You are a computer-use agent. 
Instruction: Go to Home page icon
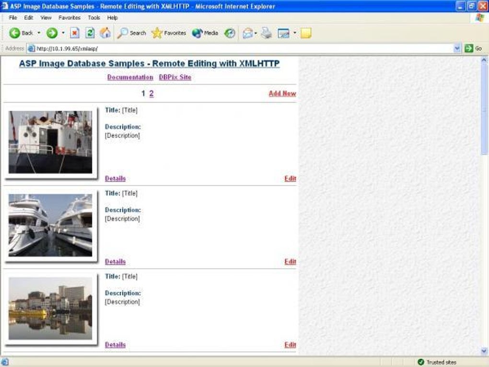point(105,33)
